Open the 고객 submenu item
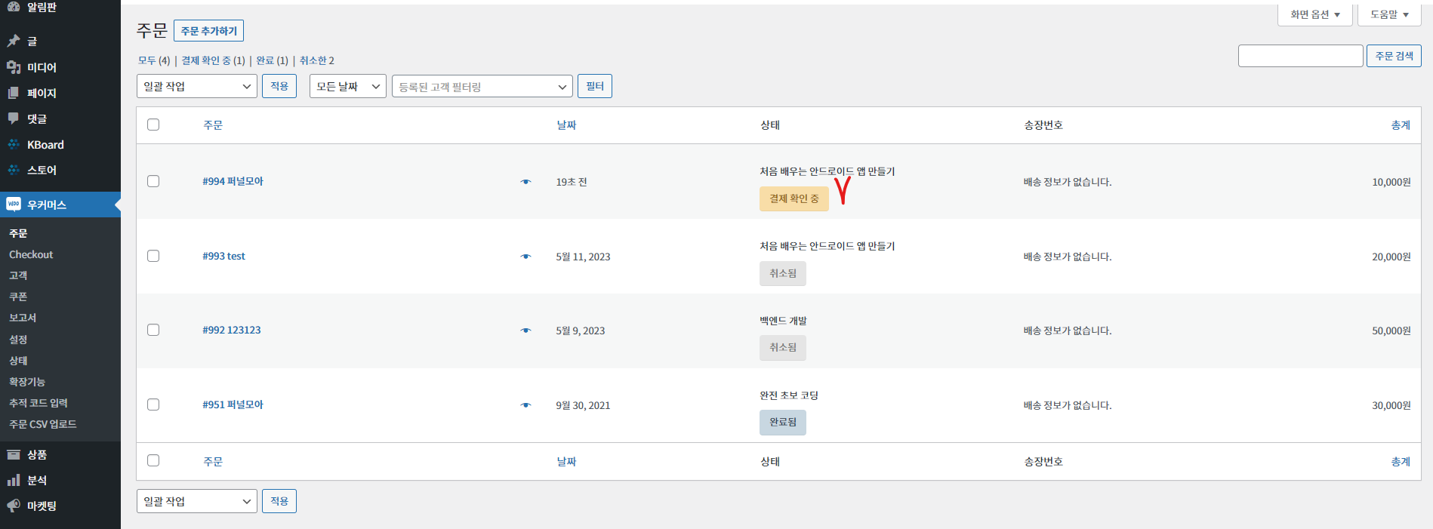 [x=18, y=275]
